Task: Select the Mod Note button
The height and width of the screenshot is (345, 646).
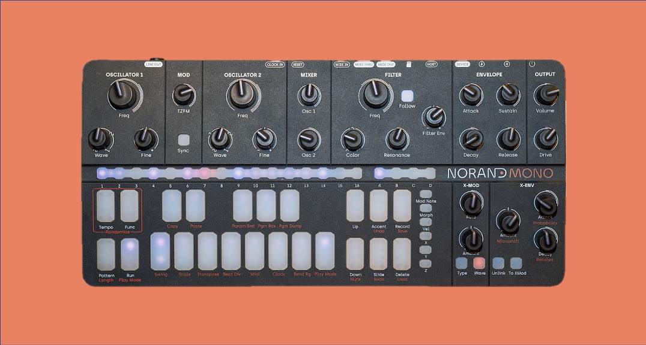Action: point(426,194)
